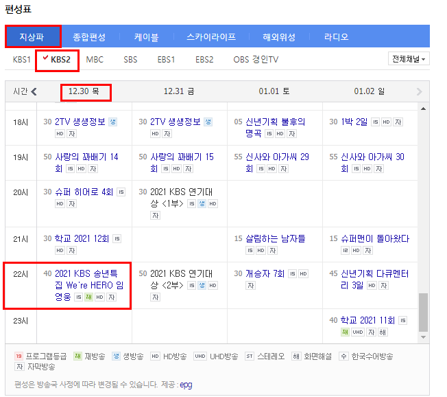Click 자막방송 legend icon
This screenshot has width=447, height=397.
pos(19,367)
